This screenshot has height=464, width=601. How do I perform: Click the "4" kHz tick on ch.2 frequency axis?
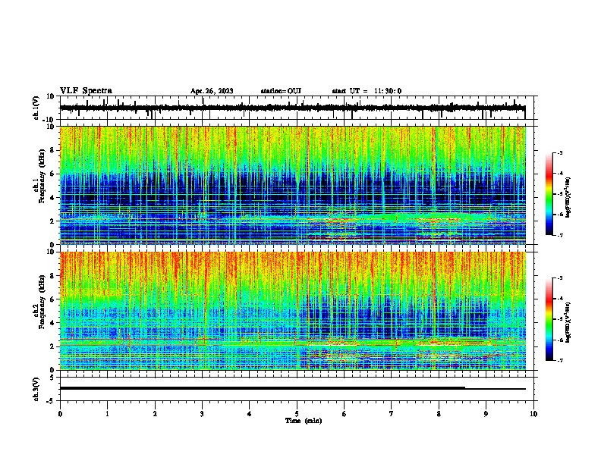(52, 323)
